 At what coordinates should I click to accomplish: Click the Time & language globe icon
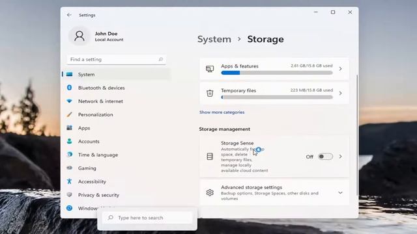click(70, 155)
